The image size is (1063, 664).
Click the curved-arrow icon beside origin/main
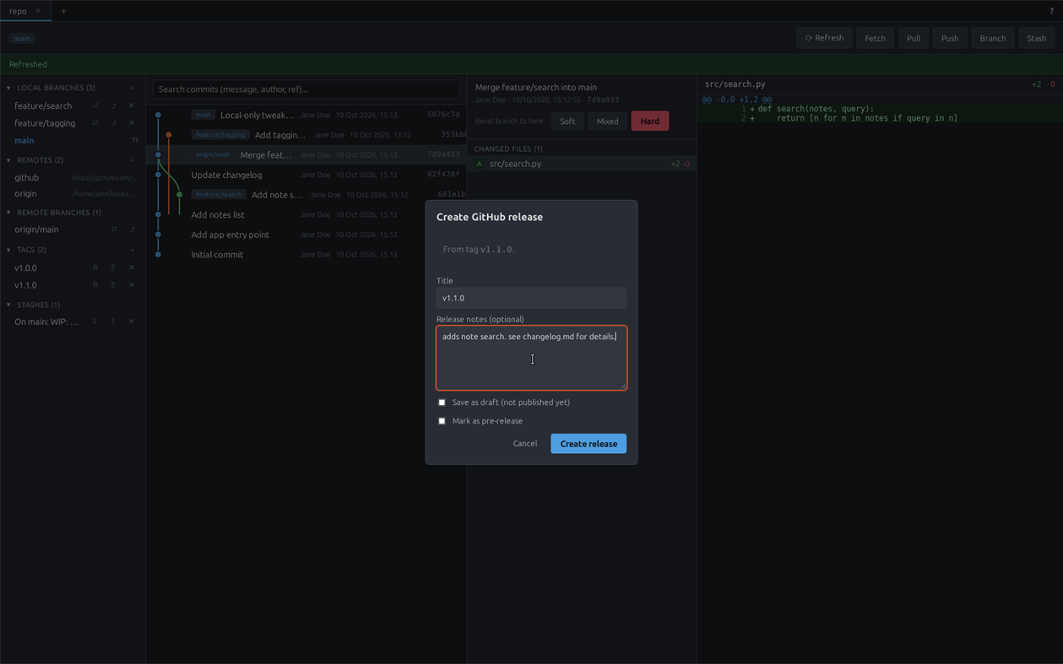pos(132,229)
